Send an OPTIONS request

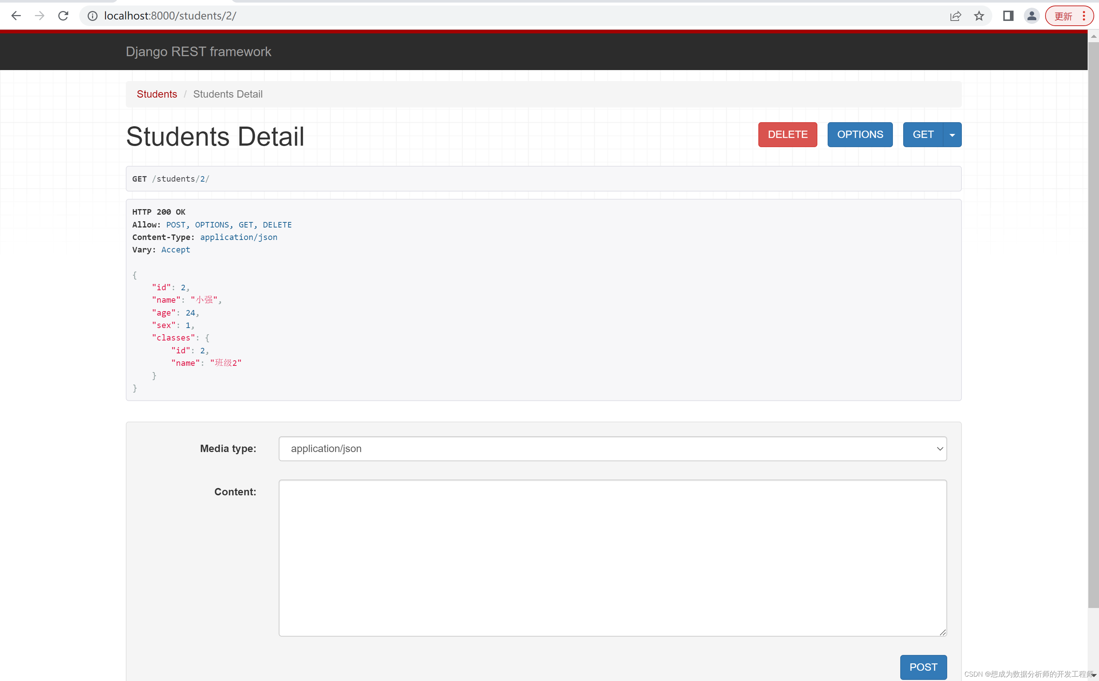click(x=860, y=135)
